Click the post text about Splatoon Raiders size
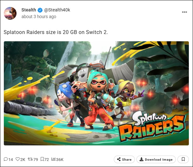 click(56, 32)
